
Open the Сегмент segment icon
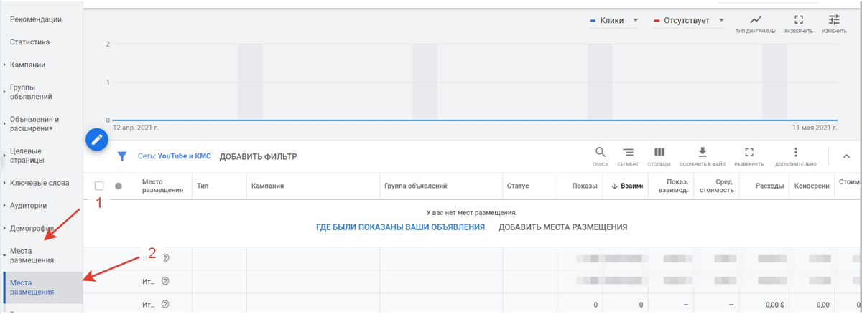(628, 152)
